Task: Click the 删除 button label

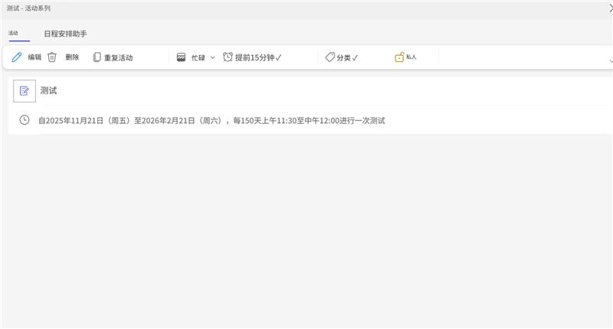Action: [72, 57]
